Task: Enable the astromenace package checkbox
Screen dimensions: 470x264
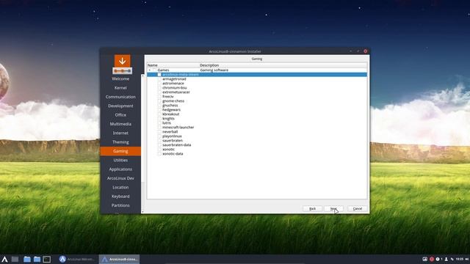Action: [159, 83]
